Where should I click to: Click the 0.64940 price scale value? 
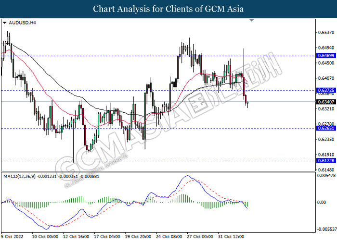click(x=326, y=48)
